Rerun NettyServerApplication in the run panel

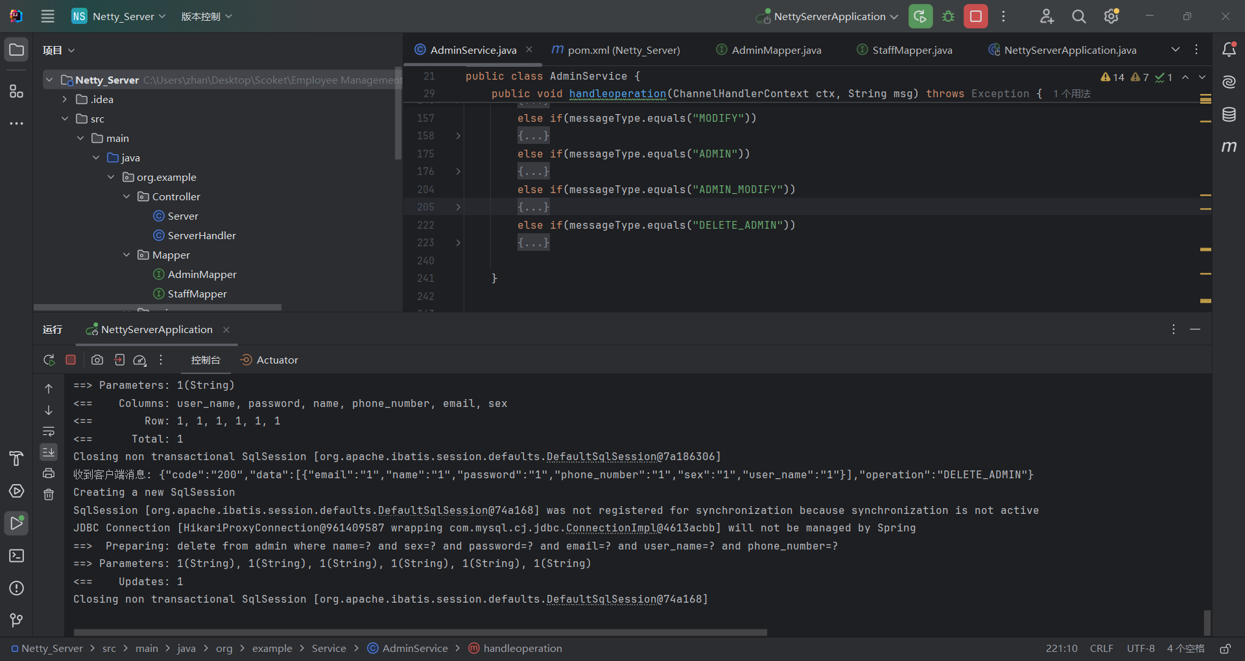click(49, 360)
